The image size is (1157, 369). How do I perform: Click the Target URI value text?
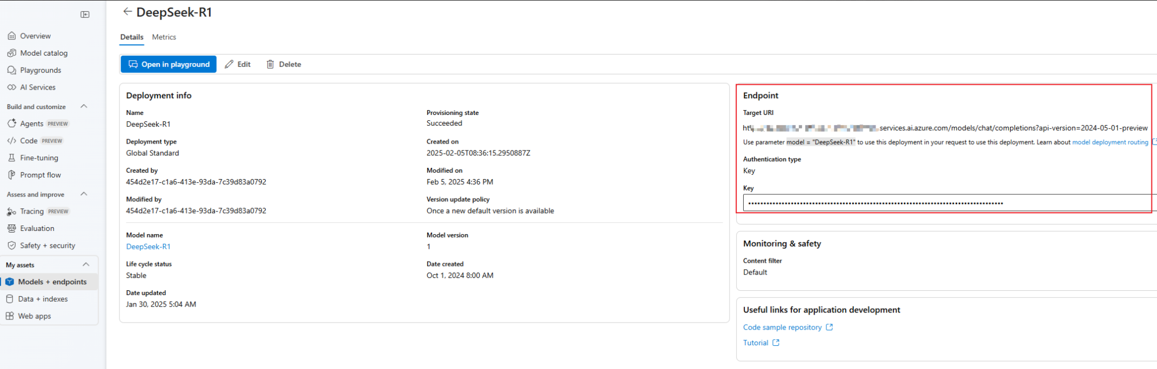click(x=945, y=128)
